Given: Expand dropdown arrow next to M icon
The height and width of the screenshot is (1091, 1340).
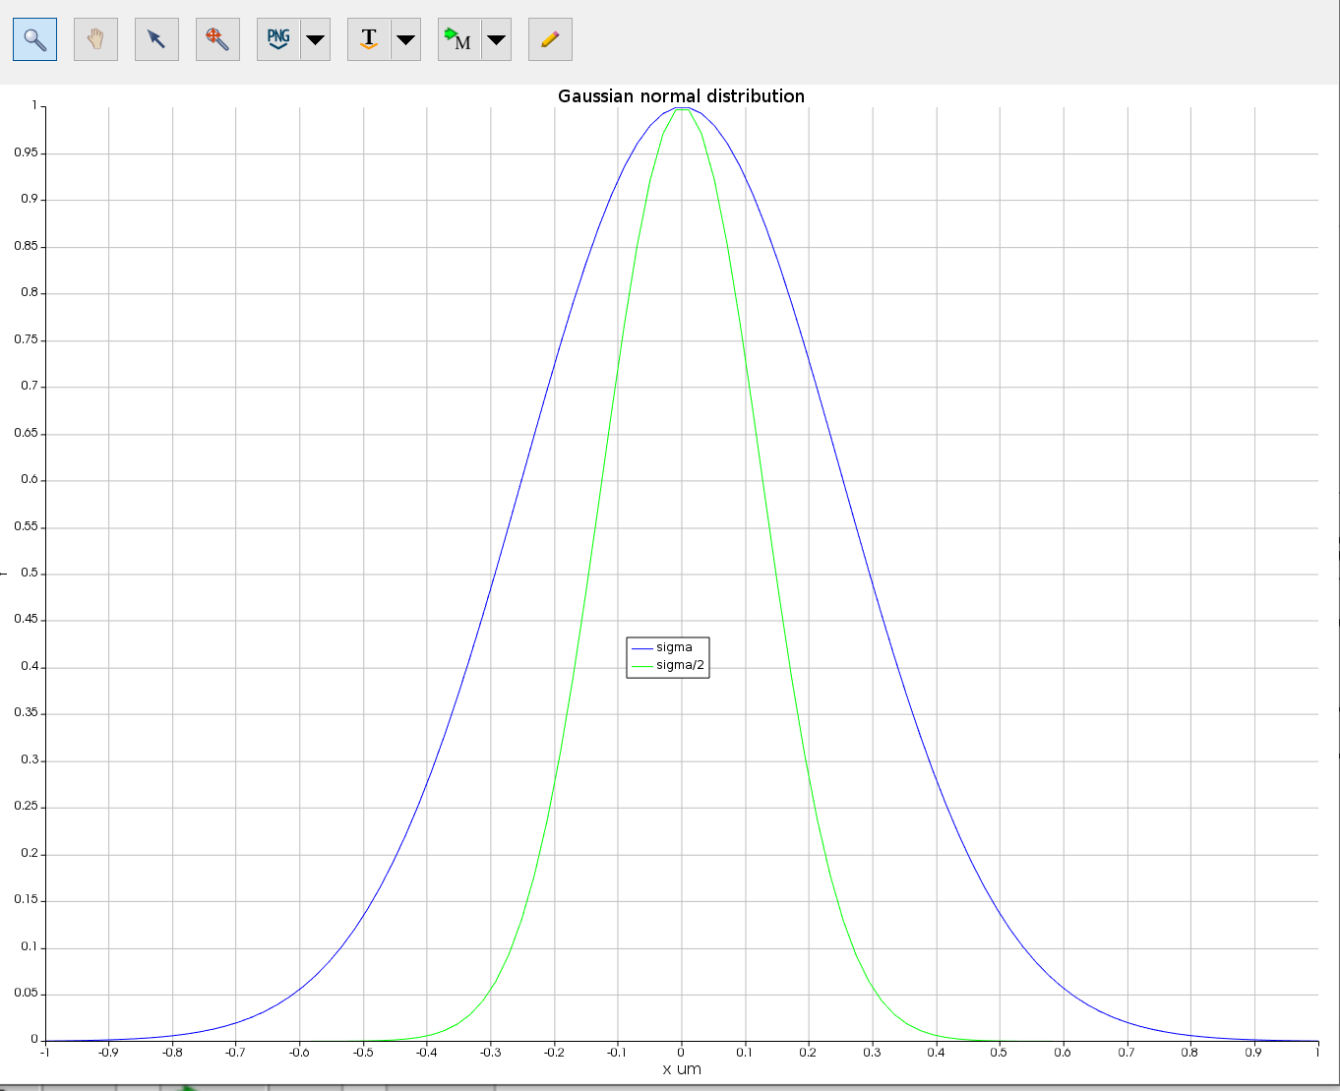Looking at the screenshot, I should 496,40.
